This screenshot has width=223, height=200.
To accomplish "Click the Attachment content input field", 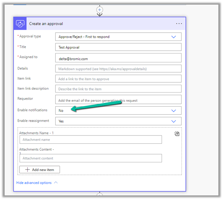I will pyautogui.click(x=91, y=158).
